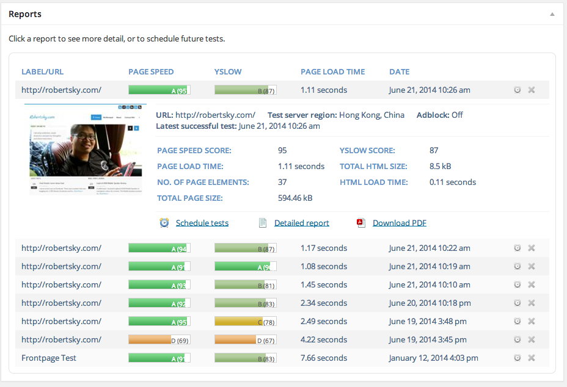
Task: Click the January 12, 2014 4:03 pm date
Action: coord(434,358)
